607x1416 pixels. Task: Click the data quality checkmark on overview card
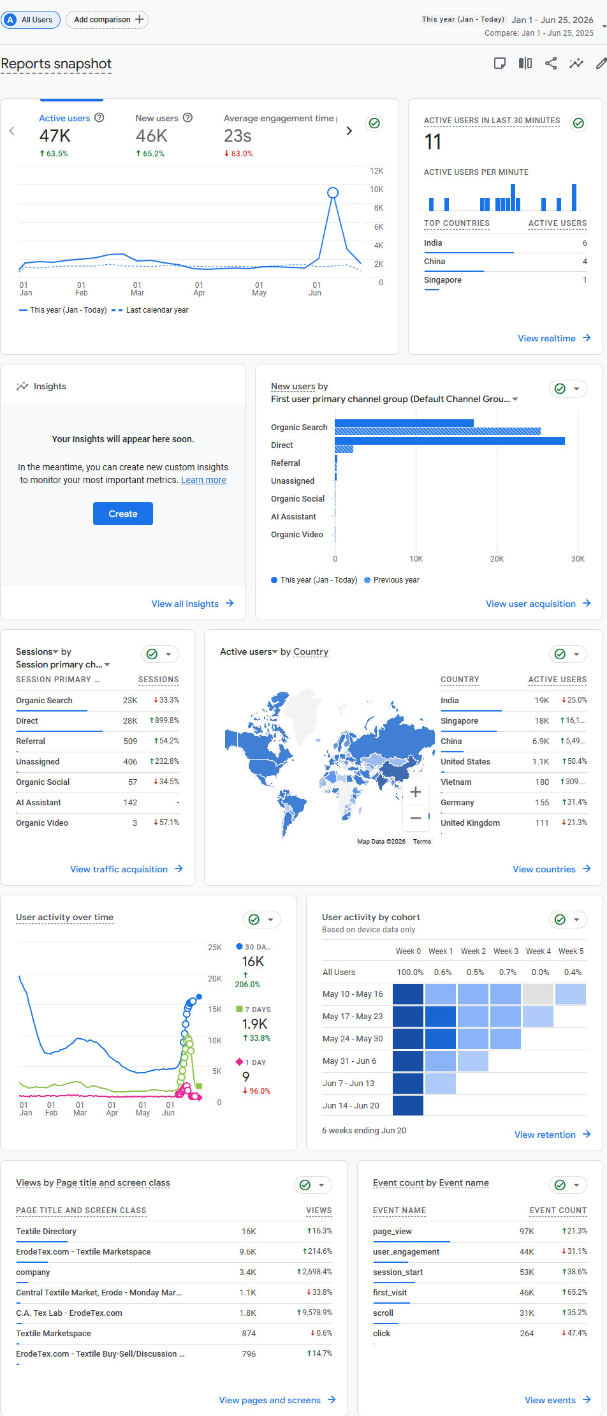click(x=375, y=123)
